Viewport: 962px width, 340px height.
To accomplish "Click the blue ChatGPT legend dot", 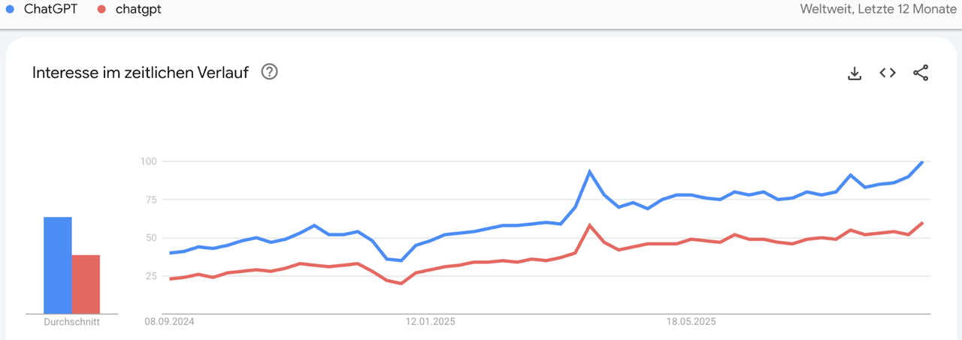I will coord(10,10).
